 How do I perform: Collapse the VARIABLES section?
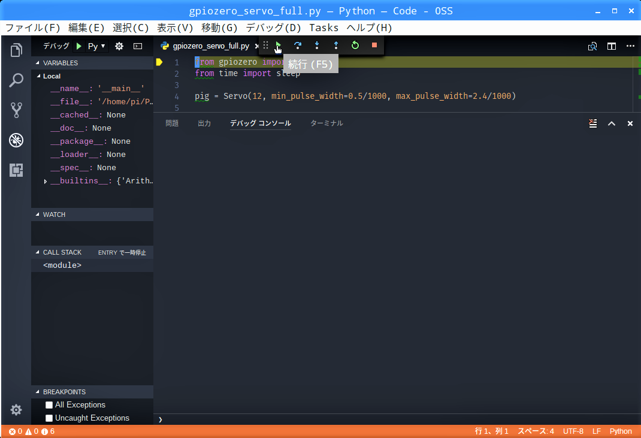click(92, 63)
